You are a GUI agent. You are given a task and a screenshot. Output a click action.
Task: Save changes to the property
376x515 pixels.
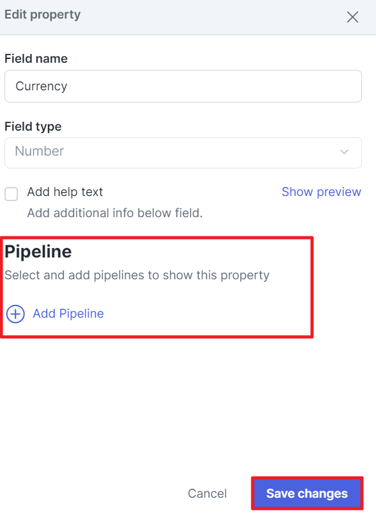307,493
